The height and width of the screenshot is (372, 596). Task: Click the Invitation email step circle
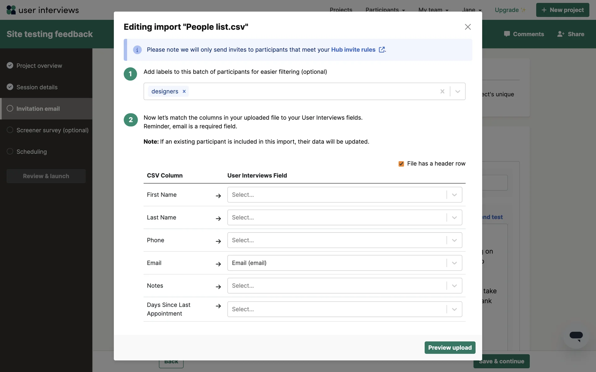point(10,108)
